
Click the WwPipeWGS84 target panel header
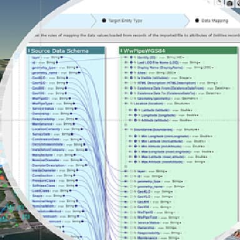[178, 51]
